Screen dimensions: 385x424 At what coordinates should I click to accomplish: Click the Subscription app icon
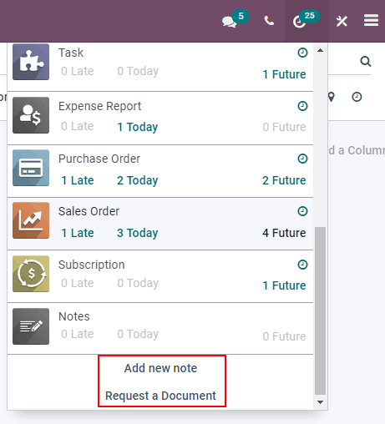tap(31, 274)
